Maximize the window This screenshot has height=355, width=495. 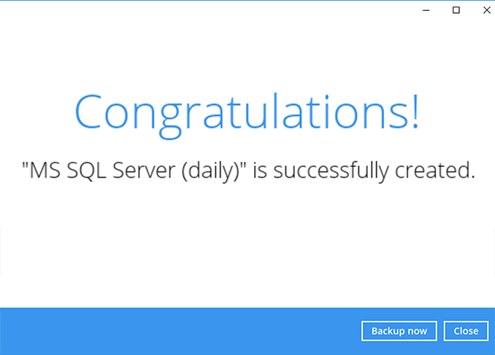[x=456, y=10]
